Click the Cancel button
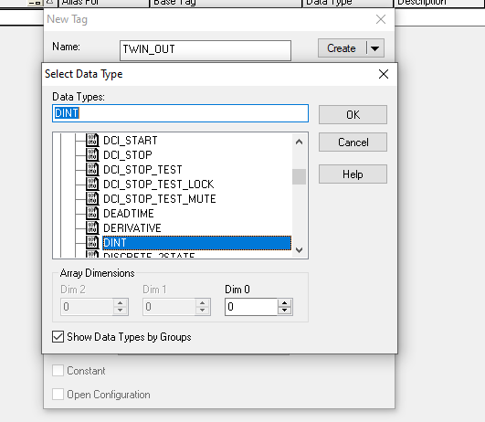The width and height of the screenshot is (485, 422). pos(353,142)
